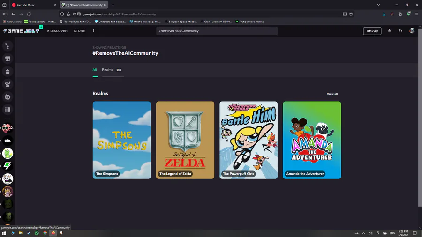The image size is (422, 237).
Task: Open WhatsApp from the taskbar
Action: pos(37,233)
